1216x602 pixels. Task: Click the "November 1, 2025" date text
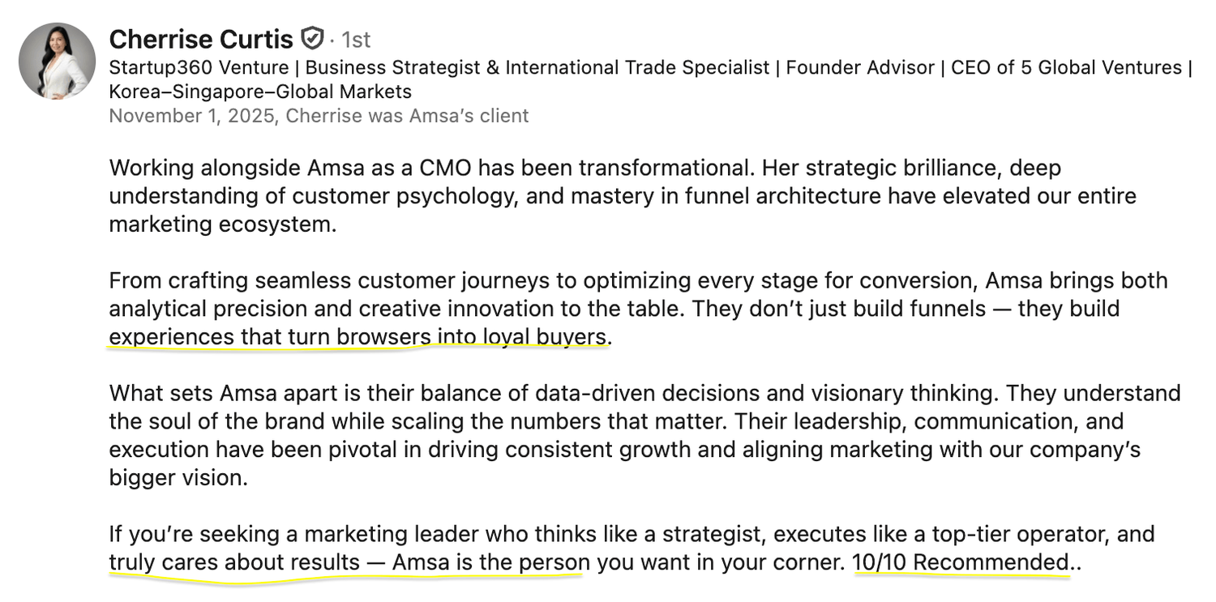191,116
